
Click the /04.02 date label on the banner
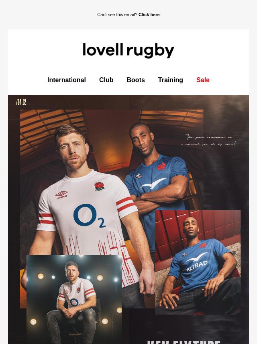pos(21,102)
